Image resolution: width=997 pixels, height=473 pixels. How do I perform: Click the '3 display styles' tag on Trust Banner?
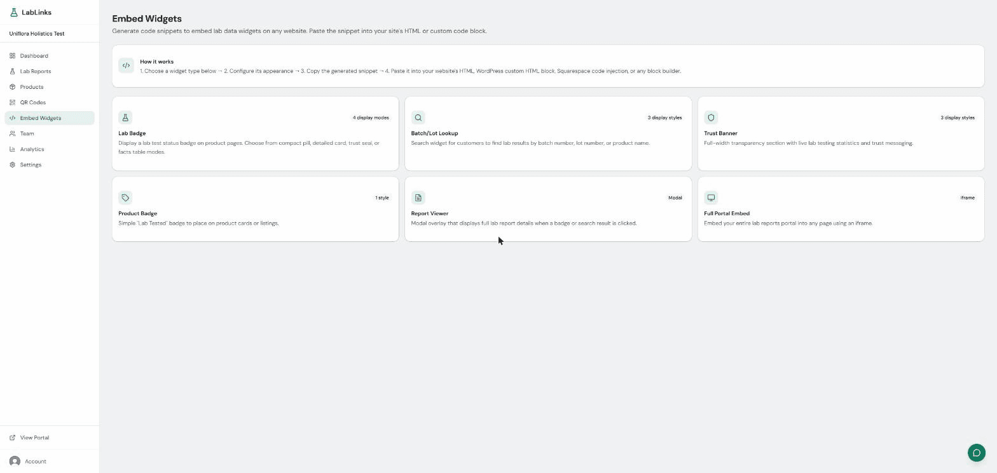pyautogui.click(x=958, y=117)
